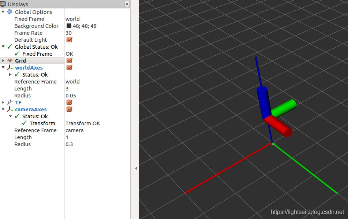This screenshot has height=219, width=348.
Task: Click the blue camera Z-axis cylinder
Action: pos(264,102)
